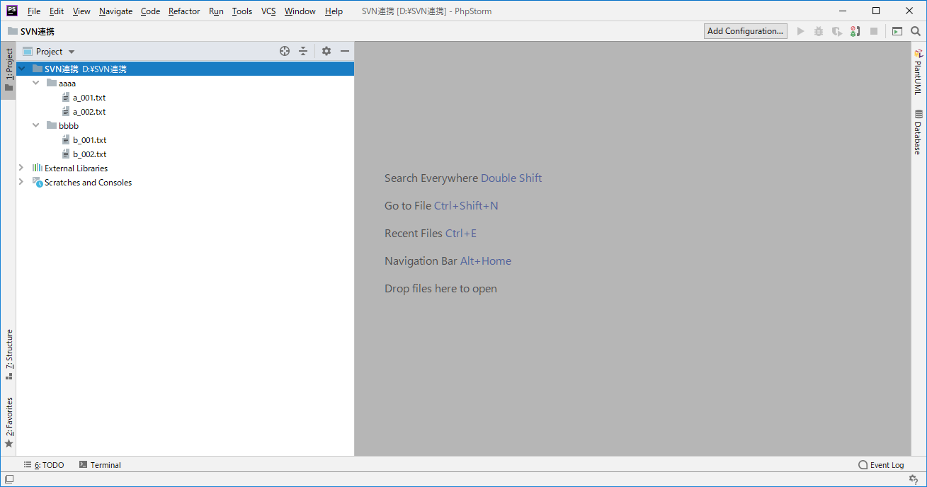The image size is (927, 487).
Task: Open the Run menu
Action: pyautogui.click(x=216, y=11)
